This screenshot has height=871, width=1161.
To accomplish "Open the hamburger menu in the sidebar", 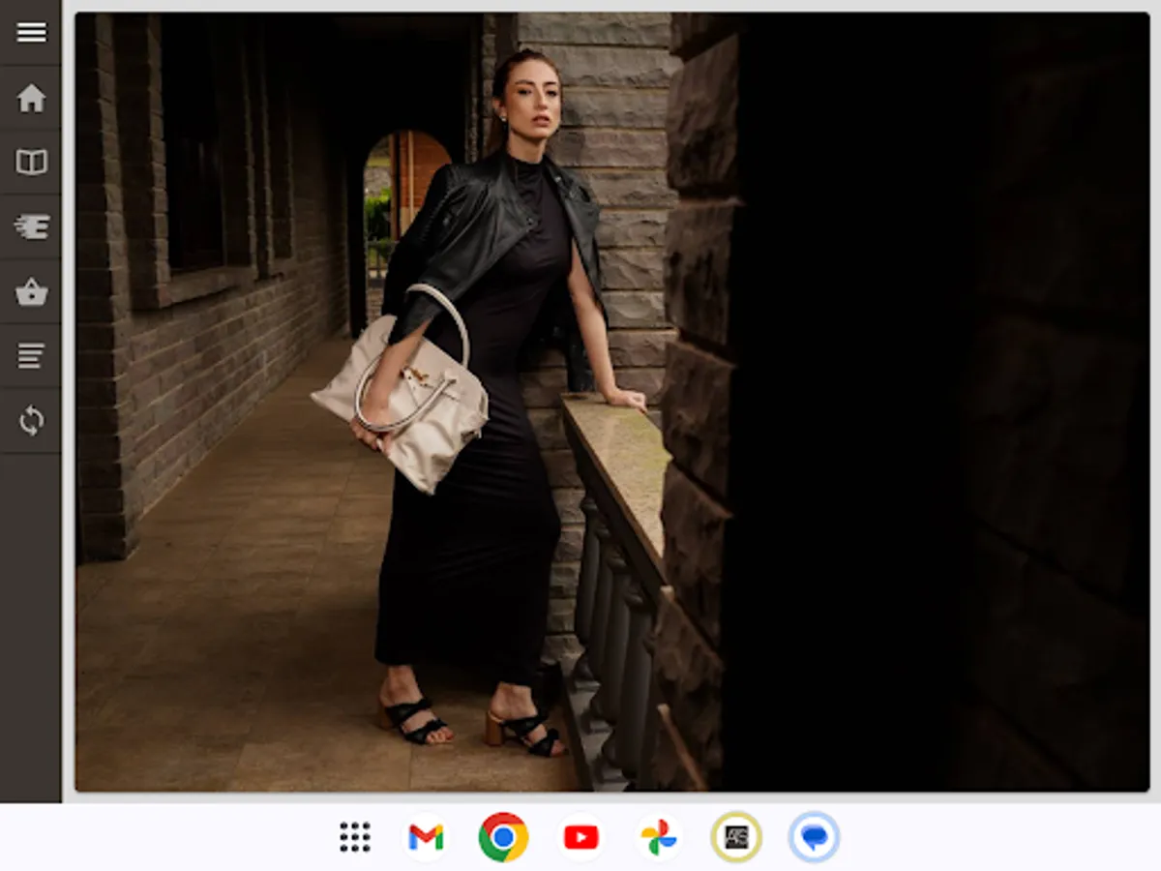I will pyautogui.click(x=31, y=33).
